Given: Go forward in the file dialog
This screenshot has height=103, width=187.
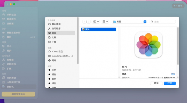Looking at the screenshot, I should click(x=89, y=21).
